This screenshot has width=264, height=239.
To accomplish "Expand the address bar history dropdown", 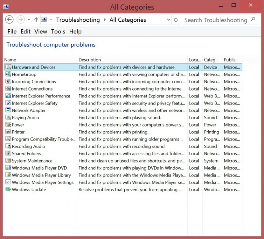I will pos(169,20).
